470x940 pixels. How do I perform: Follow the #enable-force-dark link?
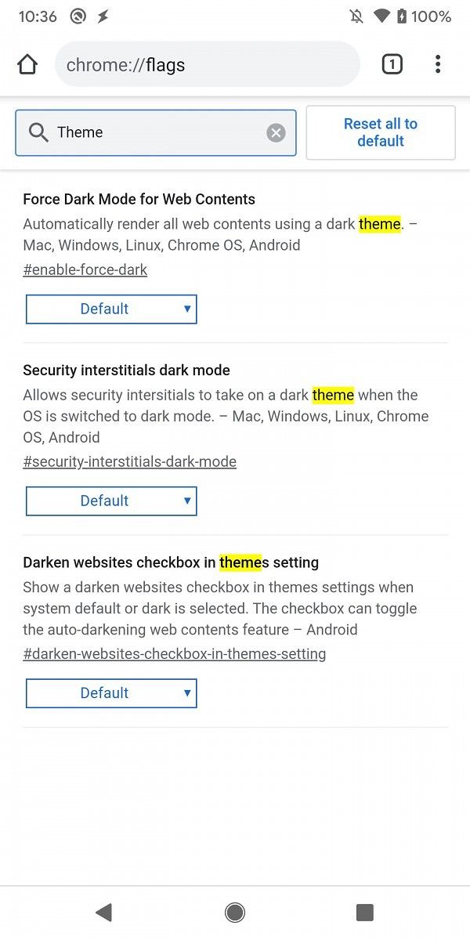coord(85,269)
